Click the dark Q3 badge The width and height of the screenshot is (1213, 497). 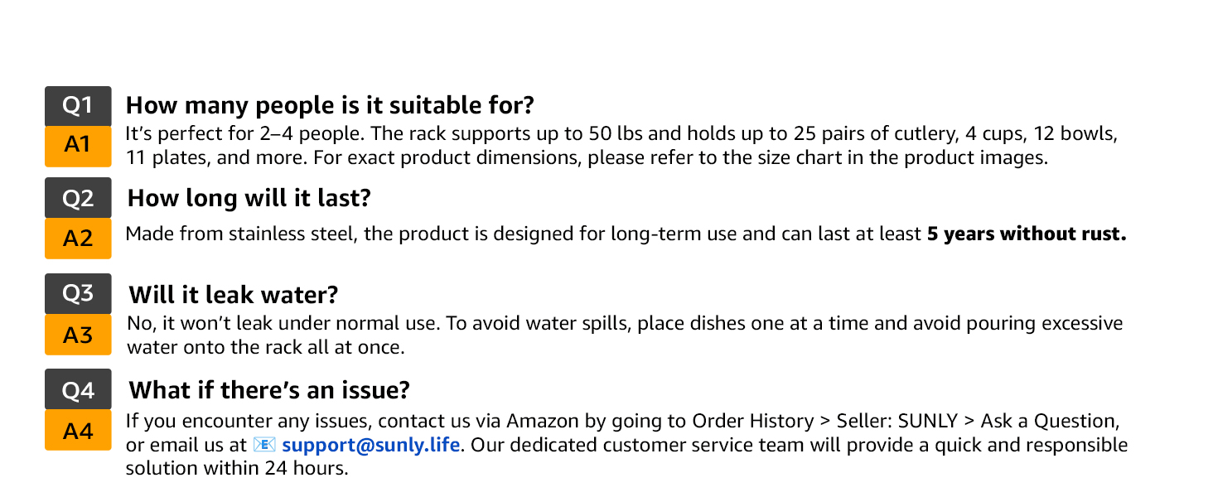coord(78,294)
